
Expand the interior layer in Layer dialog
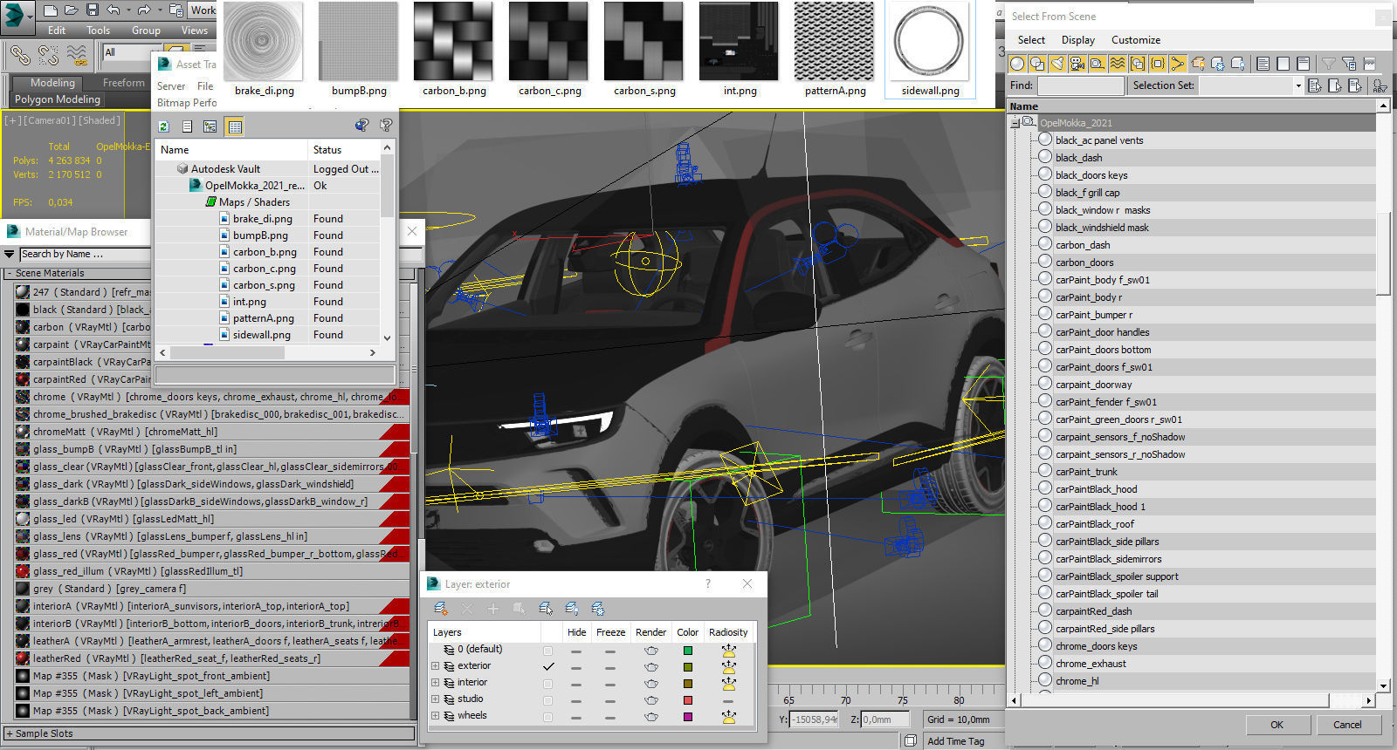pyautogui.click(x=435, y=683)
